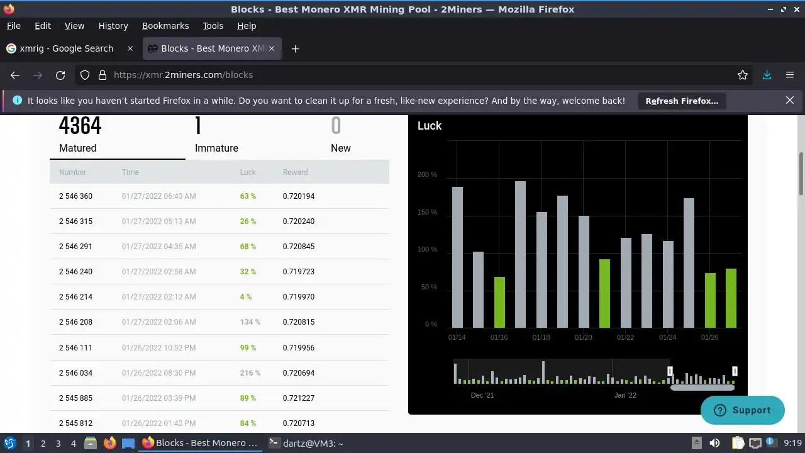This screenshot has height=453, width=805.
Task: Open block number 2 546 240
Action: tap(75, 272)
